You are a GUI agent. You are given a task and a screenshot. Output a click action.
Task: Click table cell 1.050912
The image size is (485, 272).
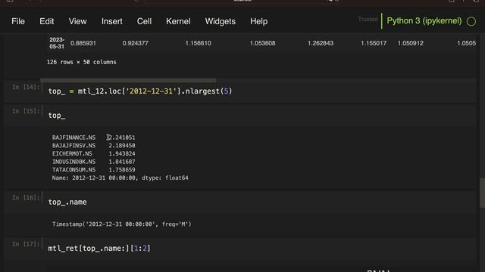coord(410,43)
